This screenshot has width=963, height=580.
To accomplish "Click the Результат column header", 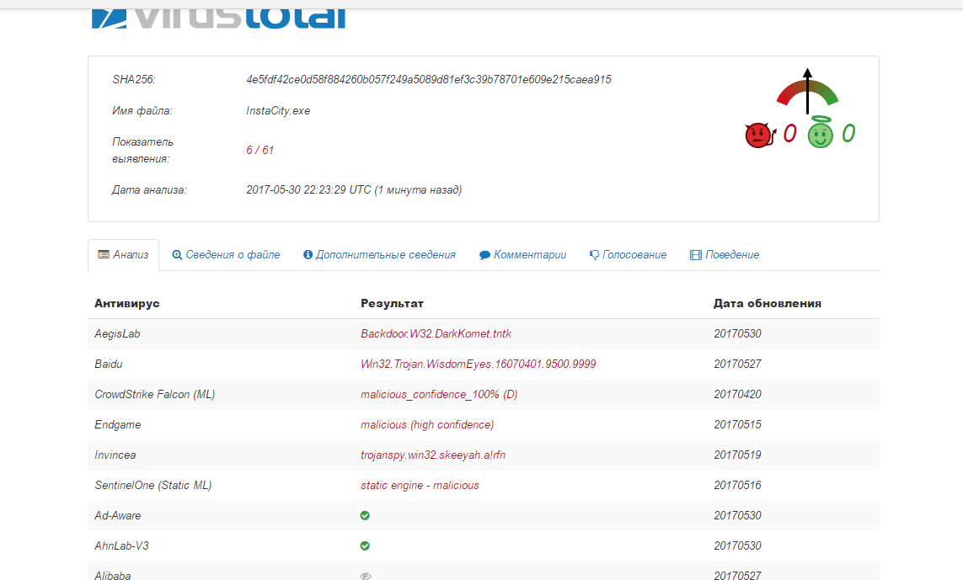I will point(392,303).
